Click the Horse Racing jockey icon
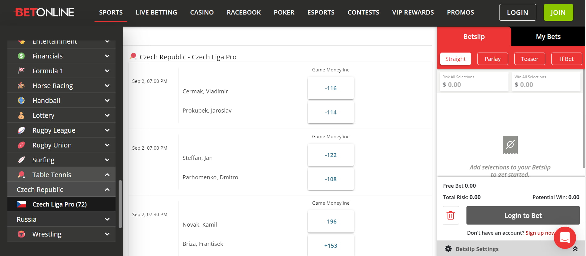 tap(21, 86)
